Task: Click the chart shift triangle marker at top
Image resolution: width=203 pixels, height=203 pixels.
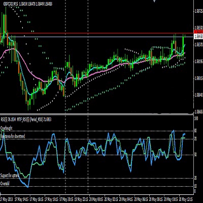Action: (154, 1)
